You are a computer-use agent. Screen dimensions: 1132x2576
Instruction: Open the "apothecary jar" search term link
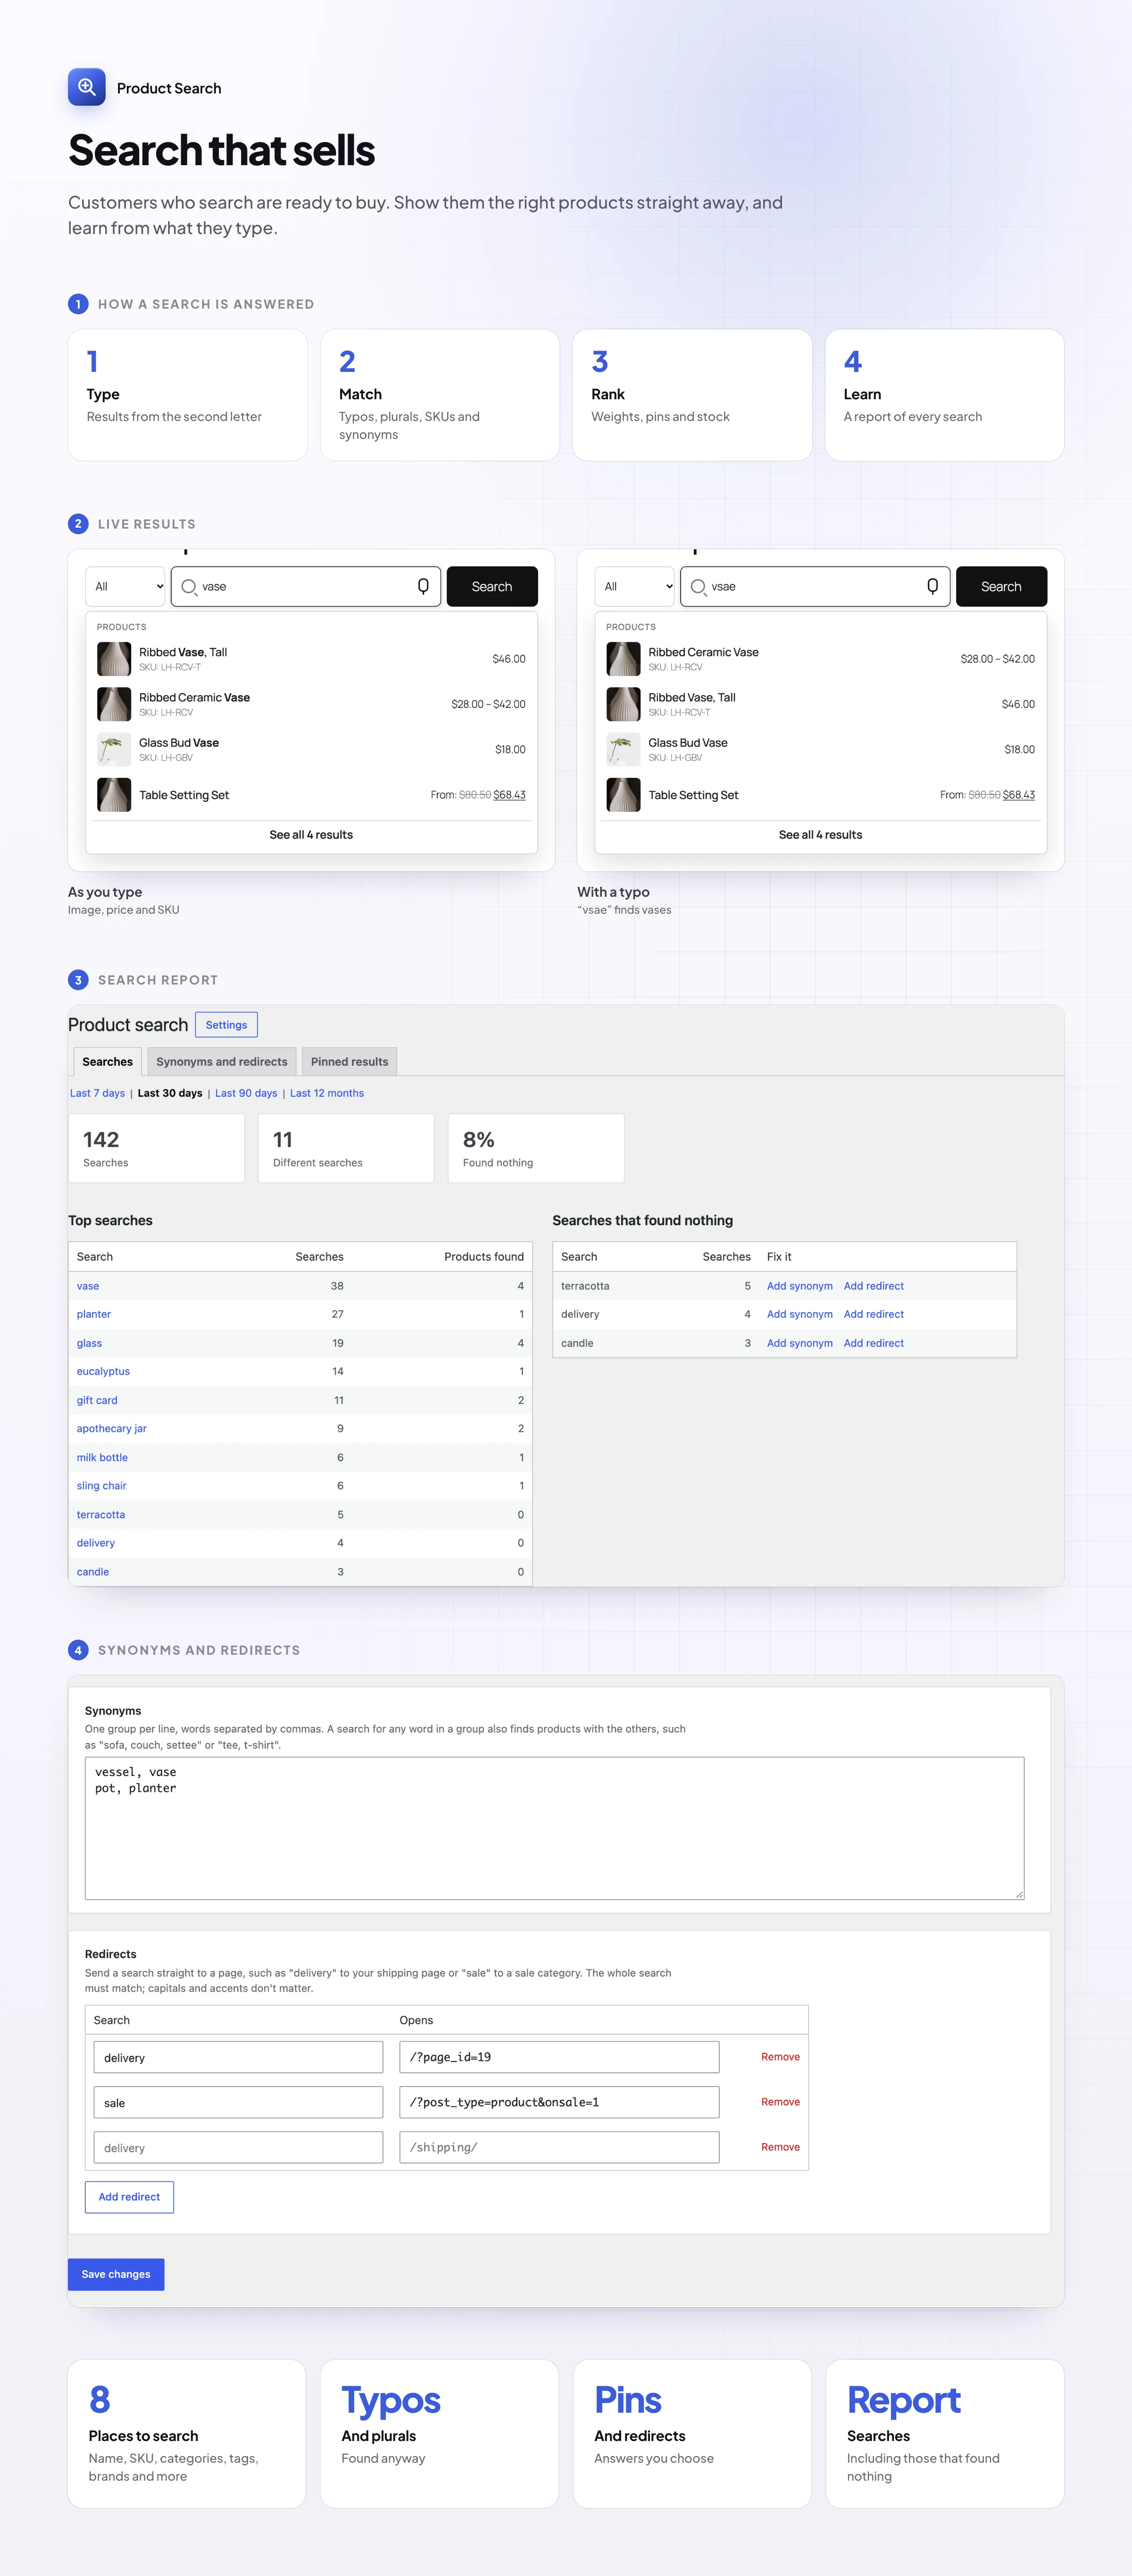[112, 1428]
